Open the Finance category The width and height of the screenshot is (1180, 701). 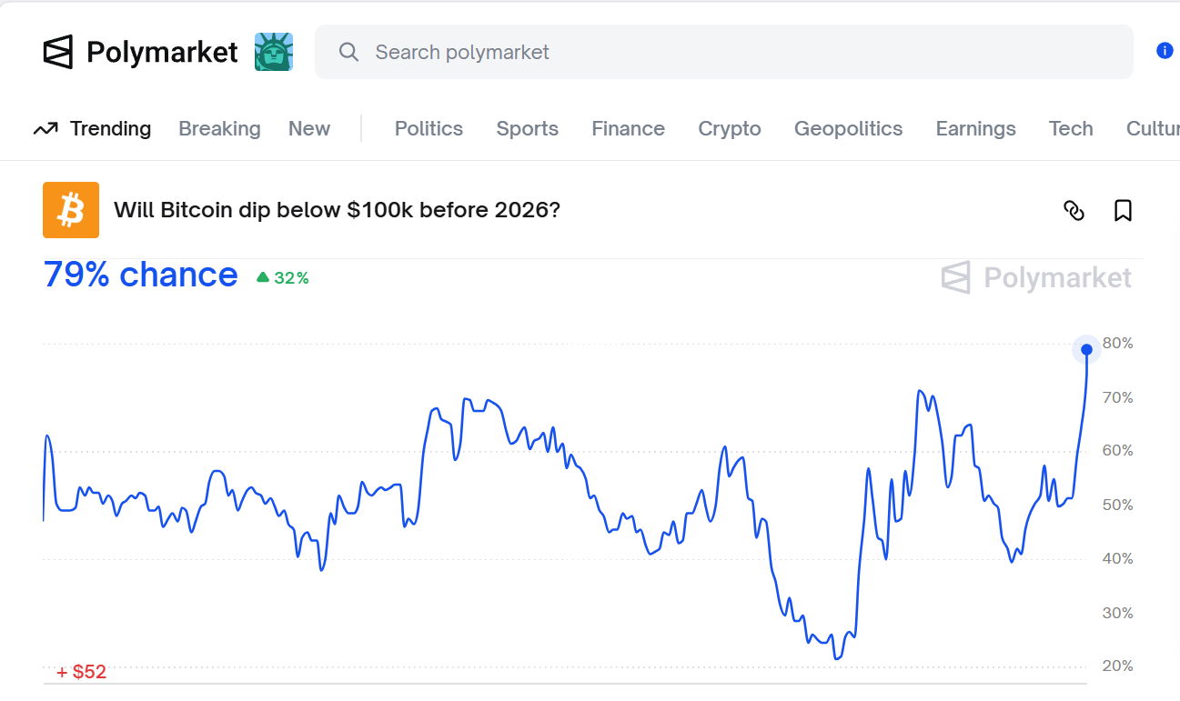(628, 129)
